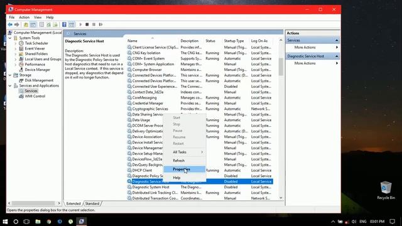
Task: Click the Export List toolbar icon
Action: click(55, 24)
